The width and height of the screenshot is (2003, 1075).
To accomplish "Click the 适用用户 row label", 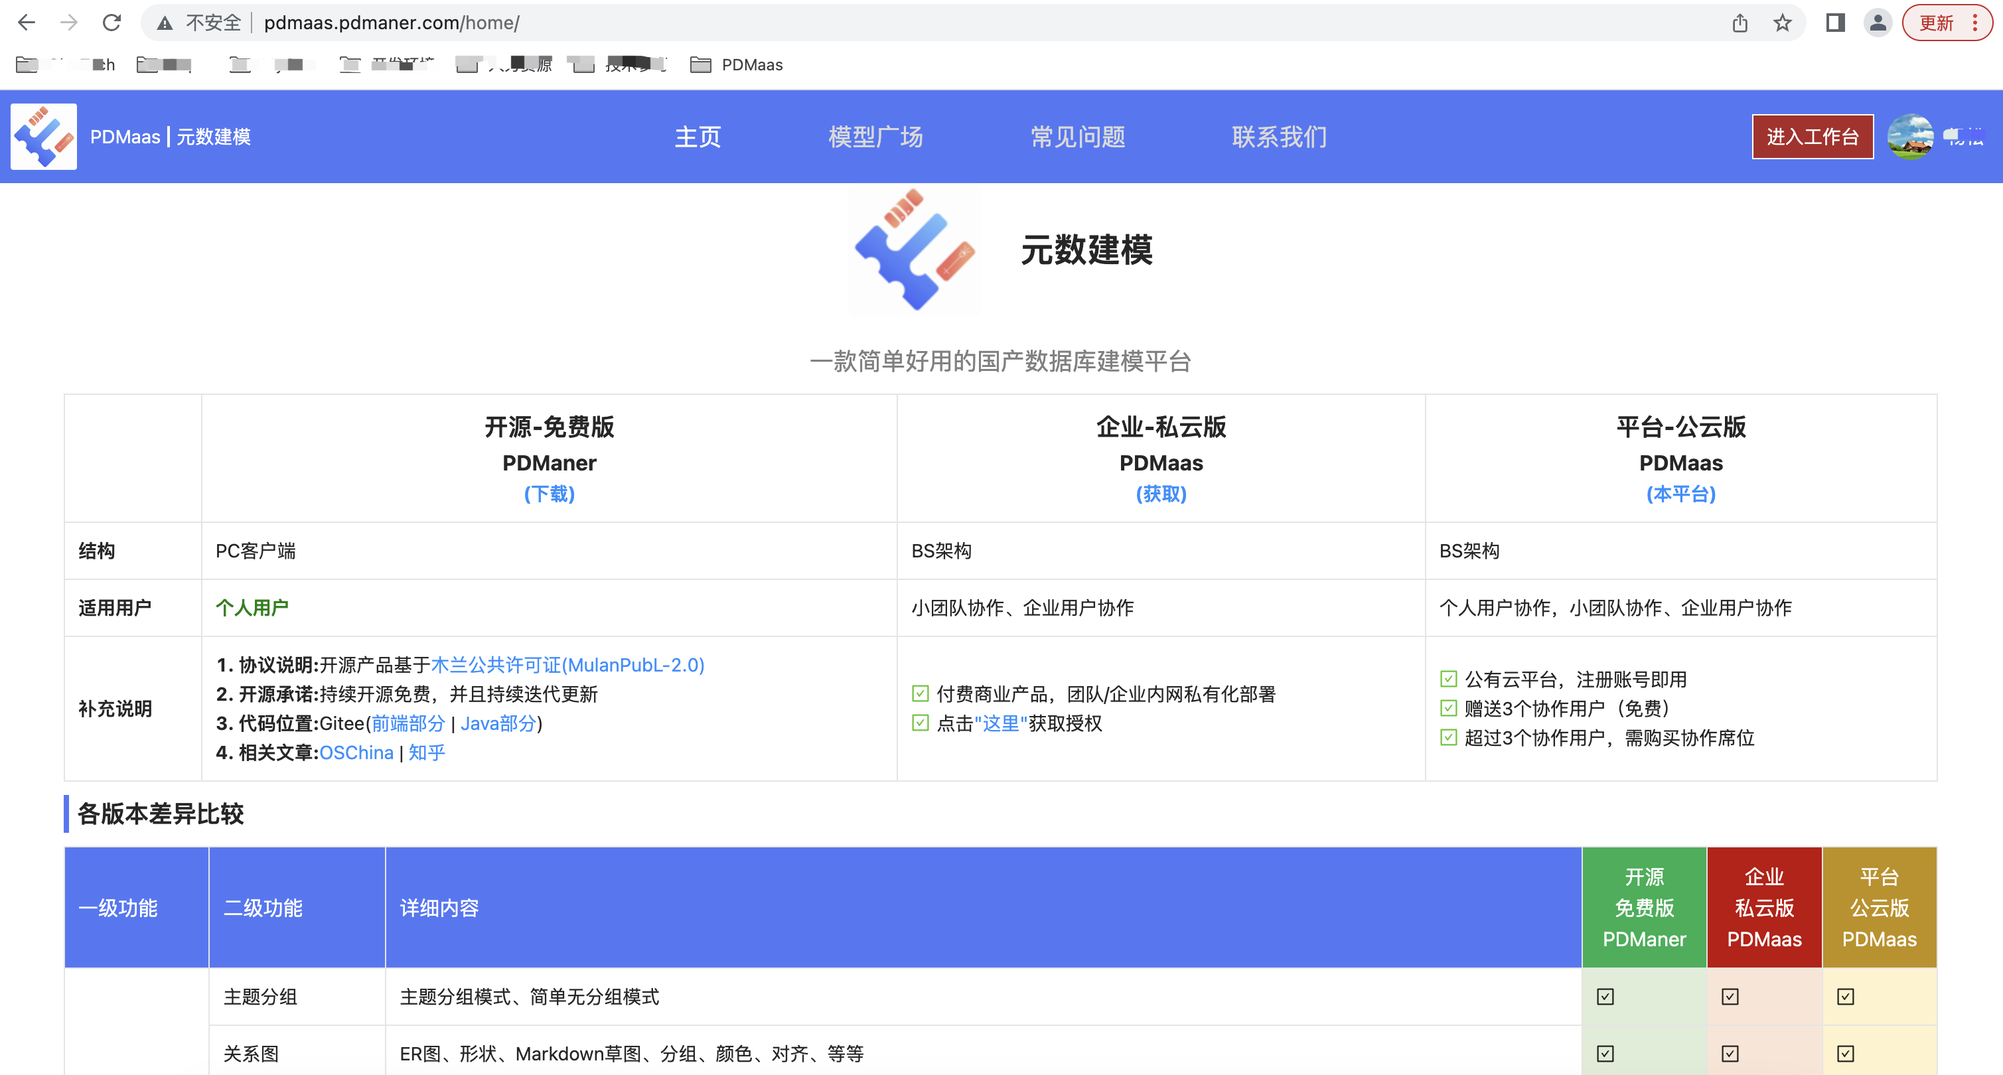I will pos(115,608).
